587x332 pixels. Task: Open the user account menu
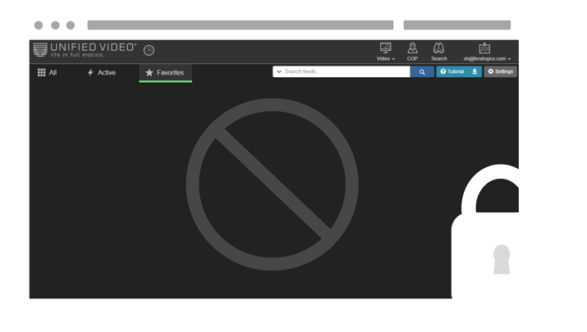[487, 52]
